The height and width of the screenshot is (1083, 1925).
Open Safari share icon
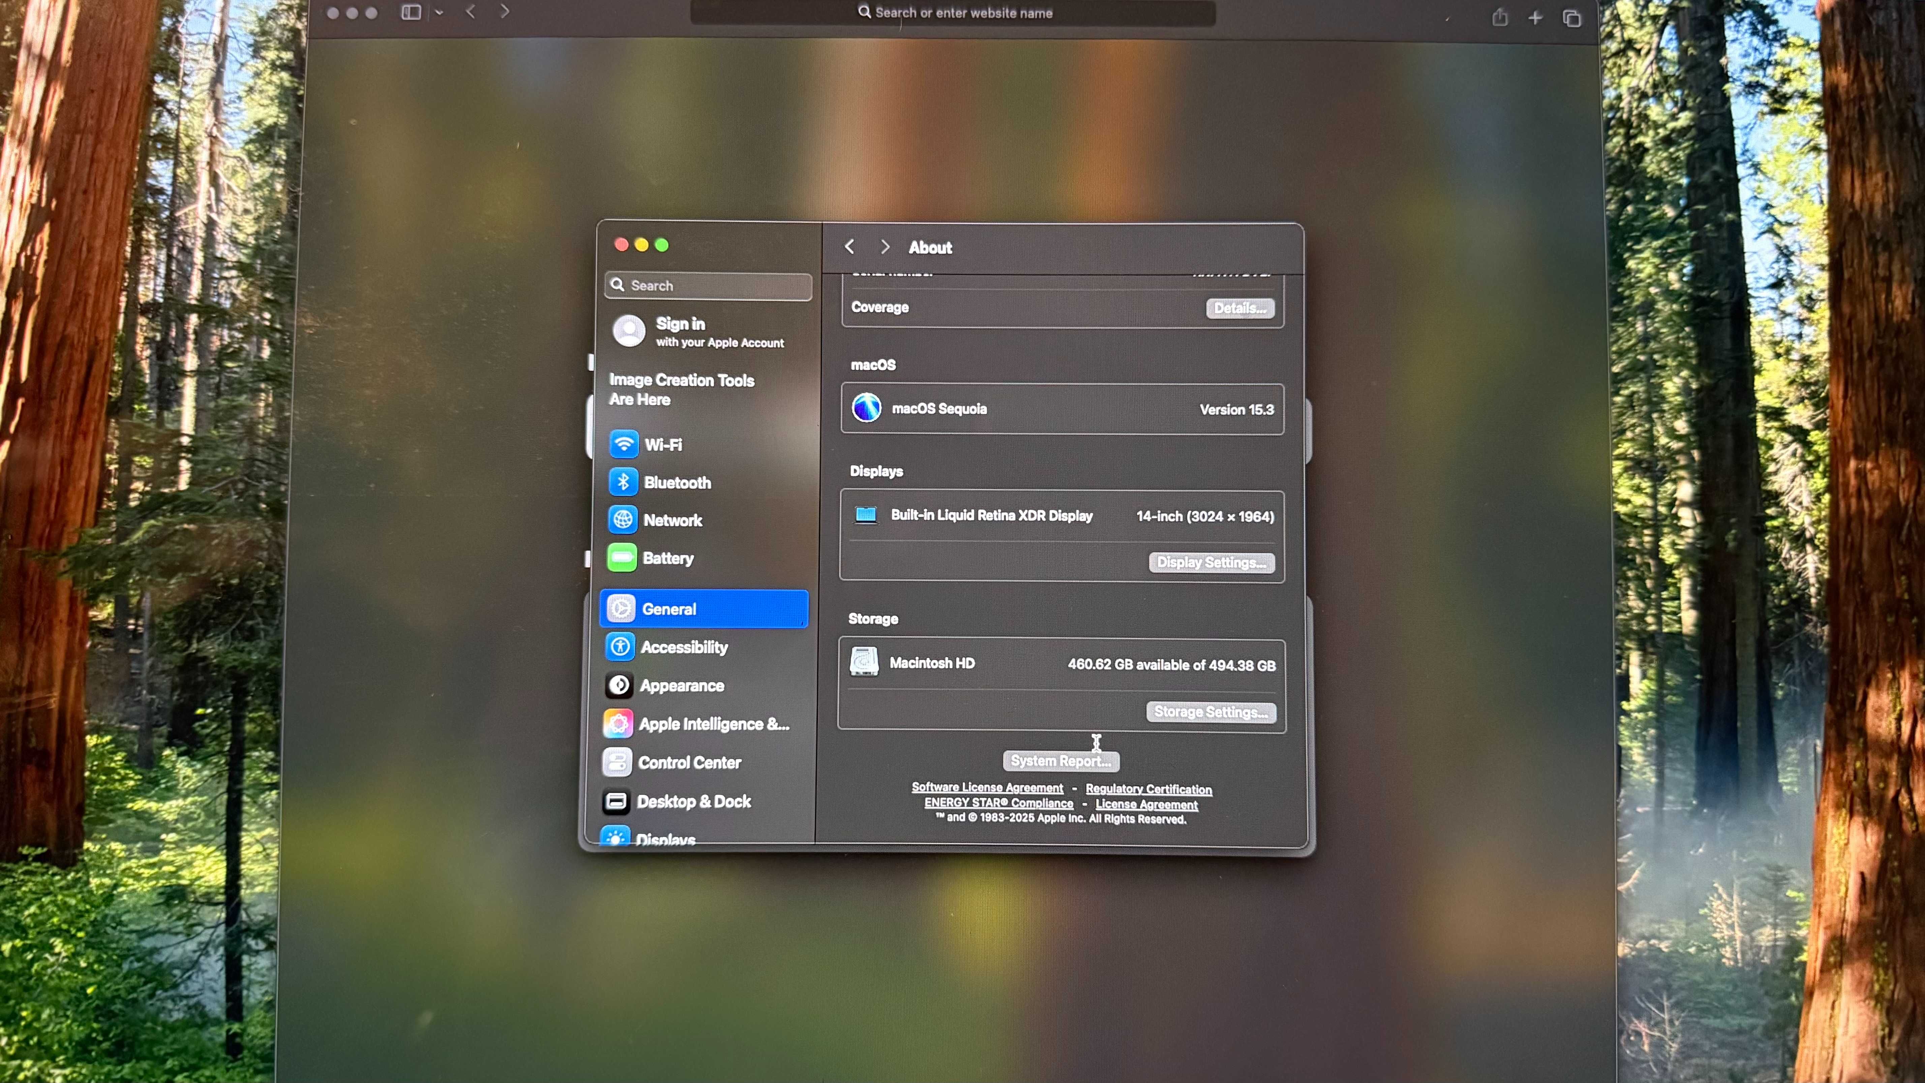click(x=1500, y=17)
